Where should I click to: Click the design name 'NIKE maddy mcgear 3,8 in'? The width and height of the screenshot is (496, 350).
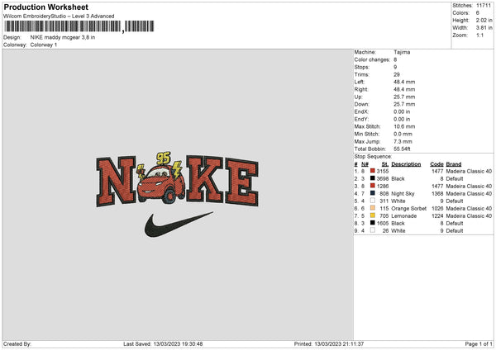[x=63, y=37]
